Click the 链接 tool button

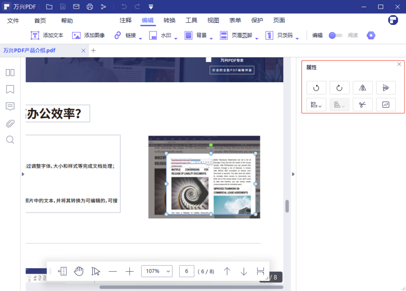tap(125, 35)
